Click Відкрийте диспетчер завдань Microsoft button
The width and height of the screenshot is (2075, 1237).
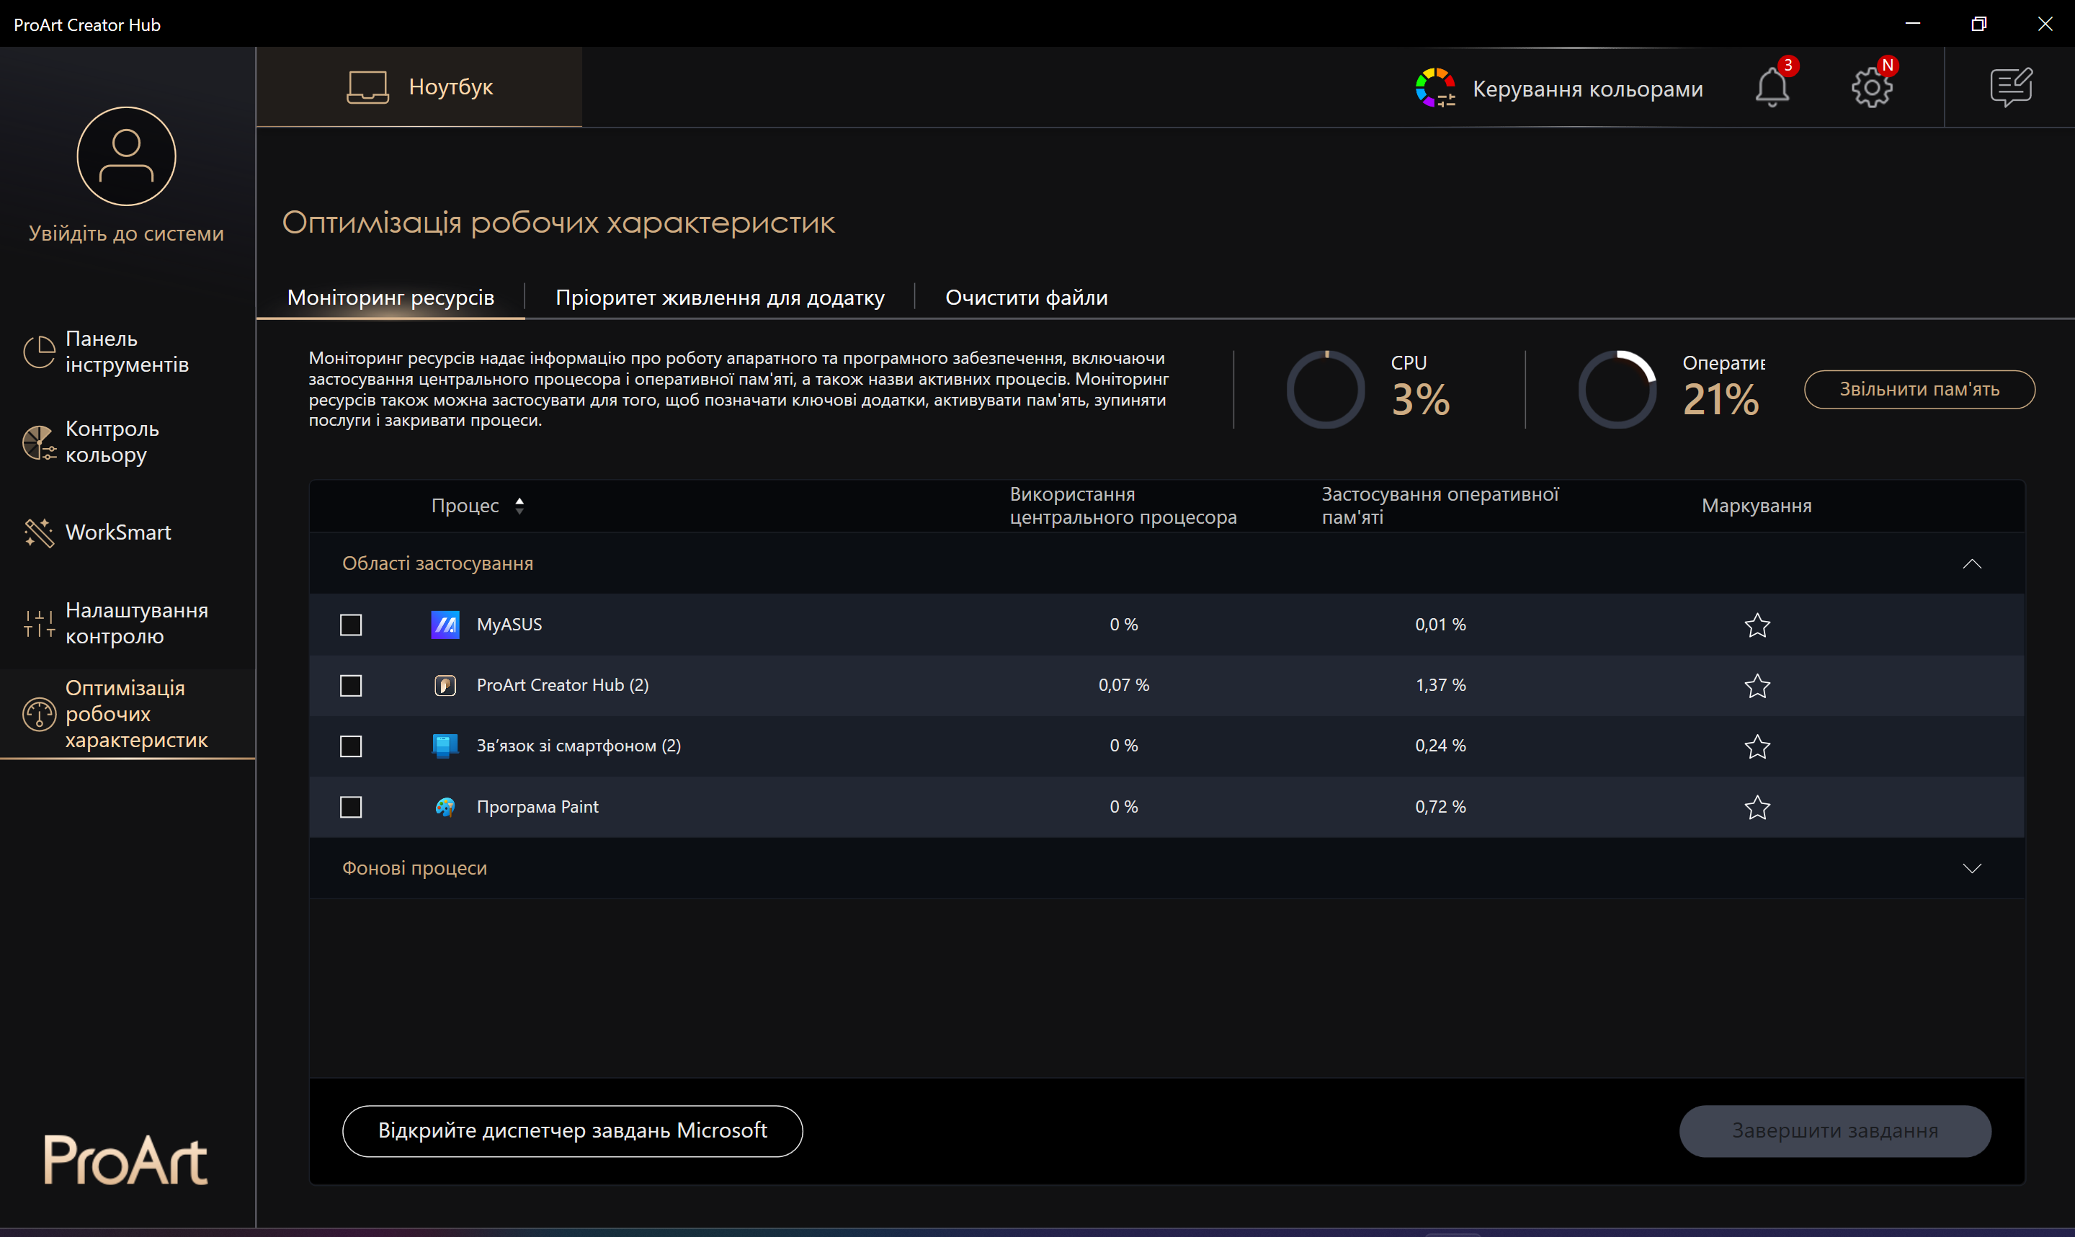[x=573, y=1131]
